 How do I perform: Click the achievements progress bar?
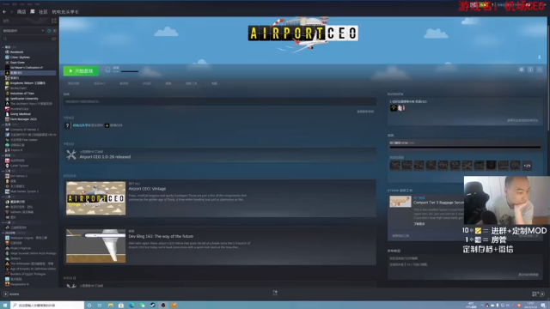465,147
